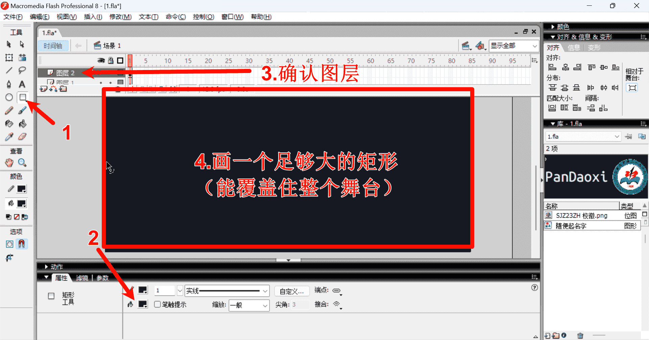
Task: Select the Lasso tool
Action: 22,70
